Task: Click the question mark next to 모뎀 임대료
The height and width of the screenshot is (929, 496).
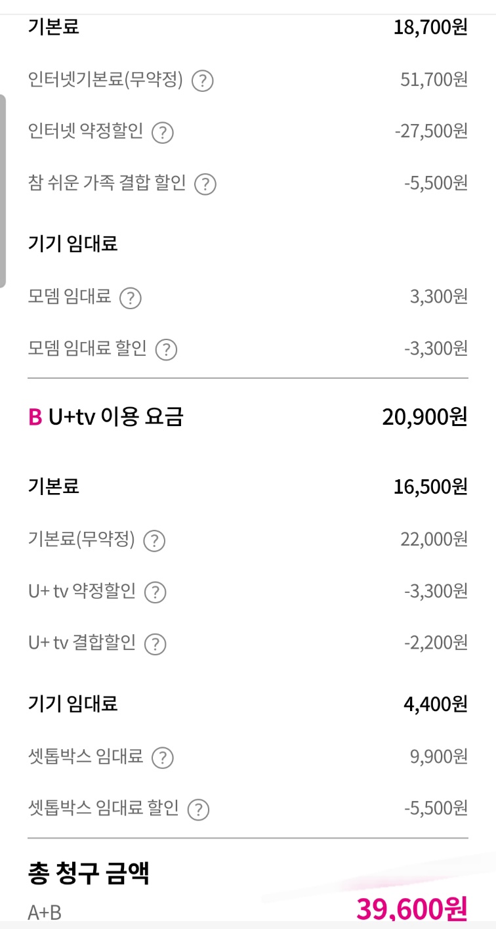Action: click(x=131, y=299)
